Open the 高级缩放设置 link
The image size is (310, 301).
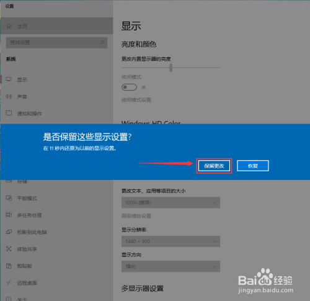coord(136,216)
